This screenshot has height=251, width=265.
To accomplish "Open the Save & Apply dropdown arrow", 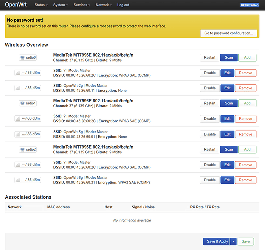I will (x=233, y=241).
